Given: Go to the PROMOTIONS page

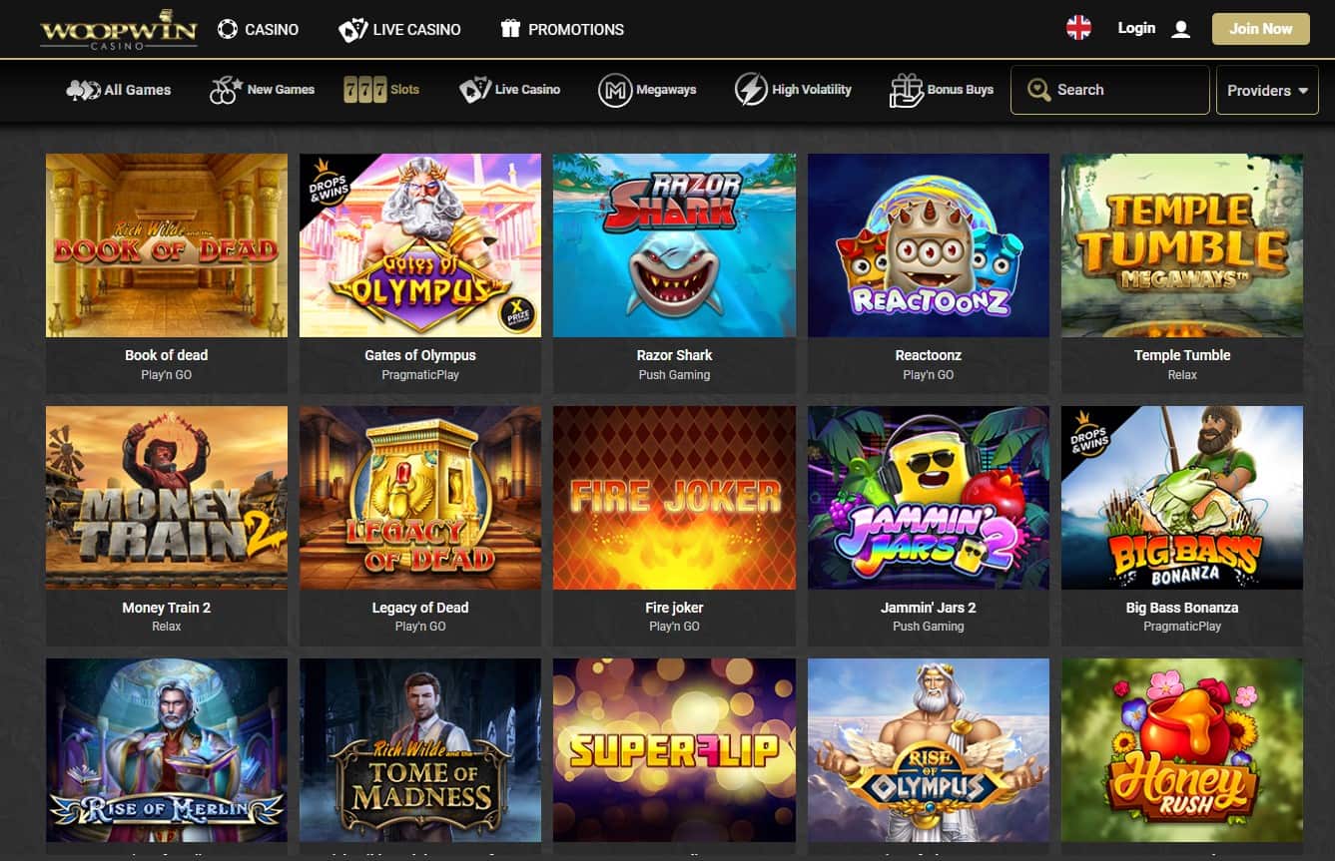Looking at the screenshot, I should [x=562, y=29].
